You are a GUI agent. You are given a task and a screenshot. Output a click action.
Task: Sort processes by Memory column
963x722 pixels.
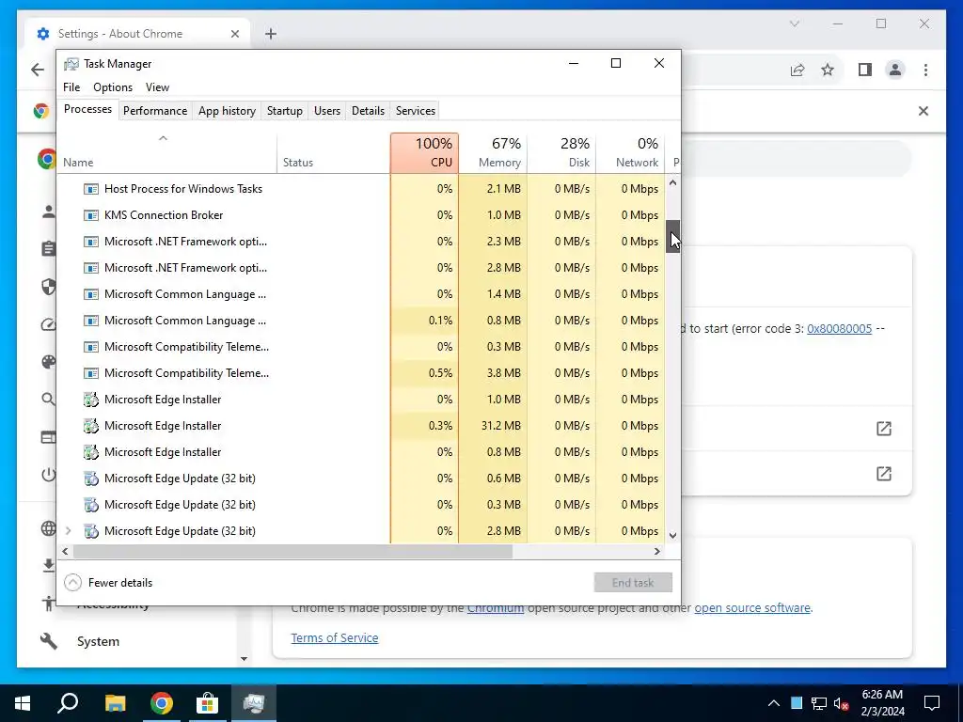click(x=493, y=153)
